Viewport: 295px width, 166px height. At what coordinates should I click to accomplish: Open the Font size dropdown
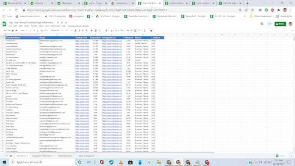click(69, 30)
